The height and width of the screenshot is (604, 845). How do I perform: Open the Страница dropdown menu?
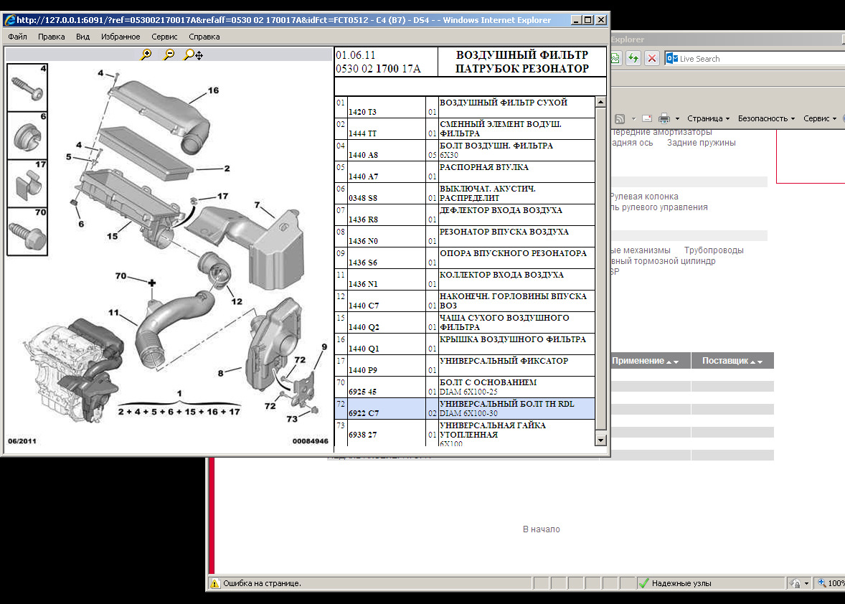click(707, 118)
